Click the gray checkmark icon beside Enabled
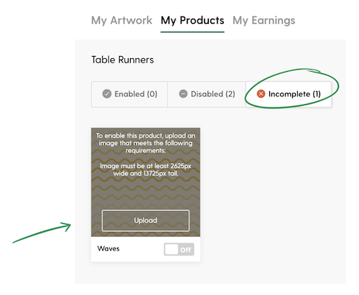 [107, 94]
